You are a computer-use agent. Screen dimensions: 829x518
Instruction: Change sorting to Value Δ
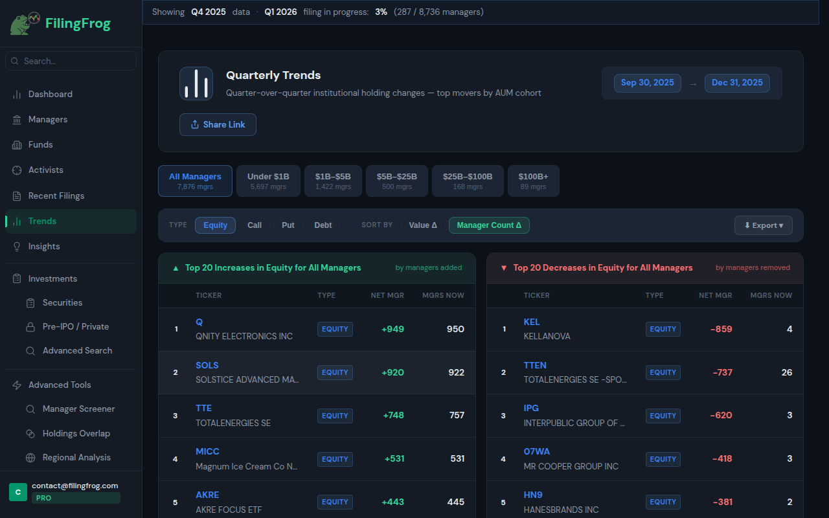422,225
